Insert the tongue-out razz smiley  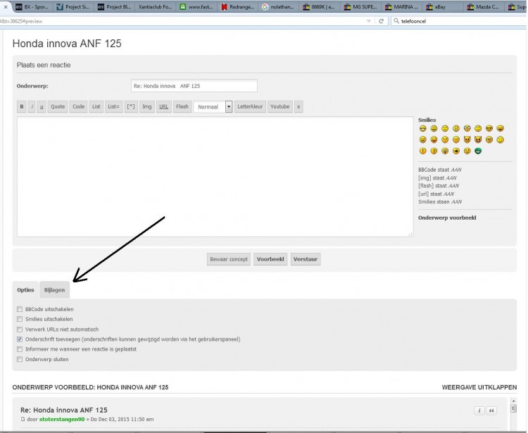(x=434, y=139)
